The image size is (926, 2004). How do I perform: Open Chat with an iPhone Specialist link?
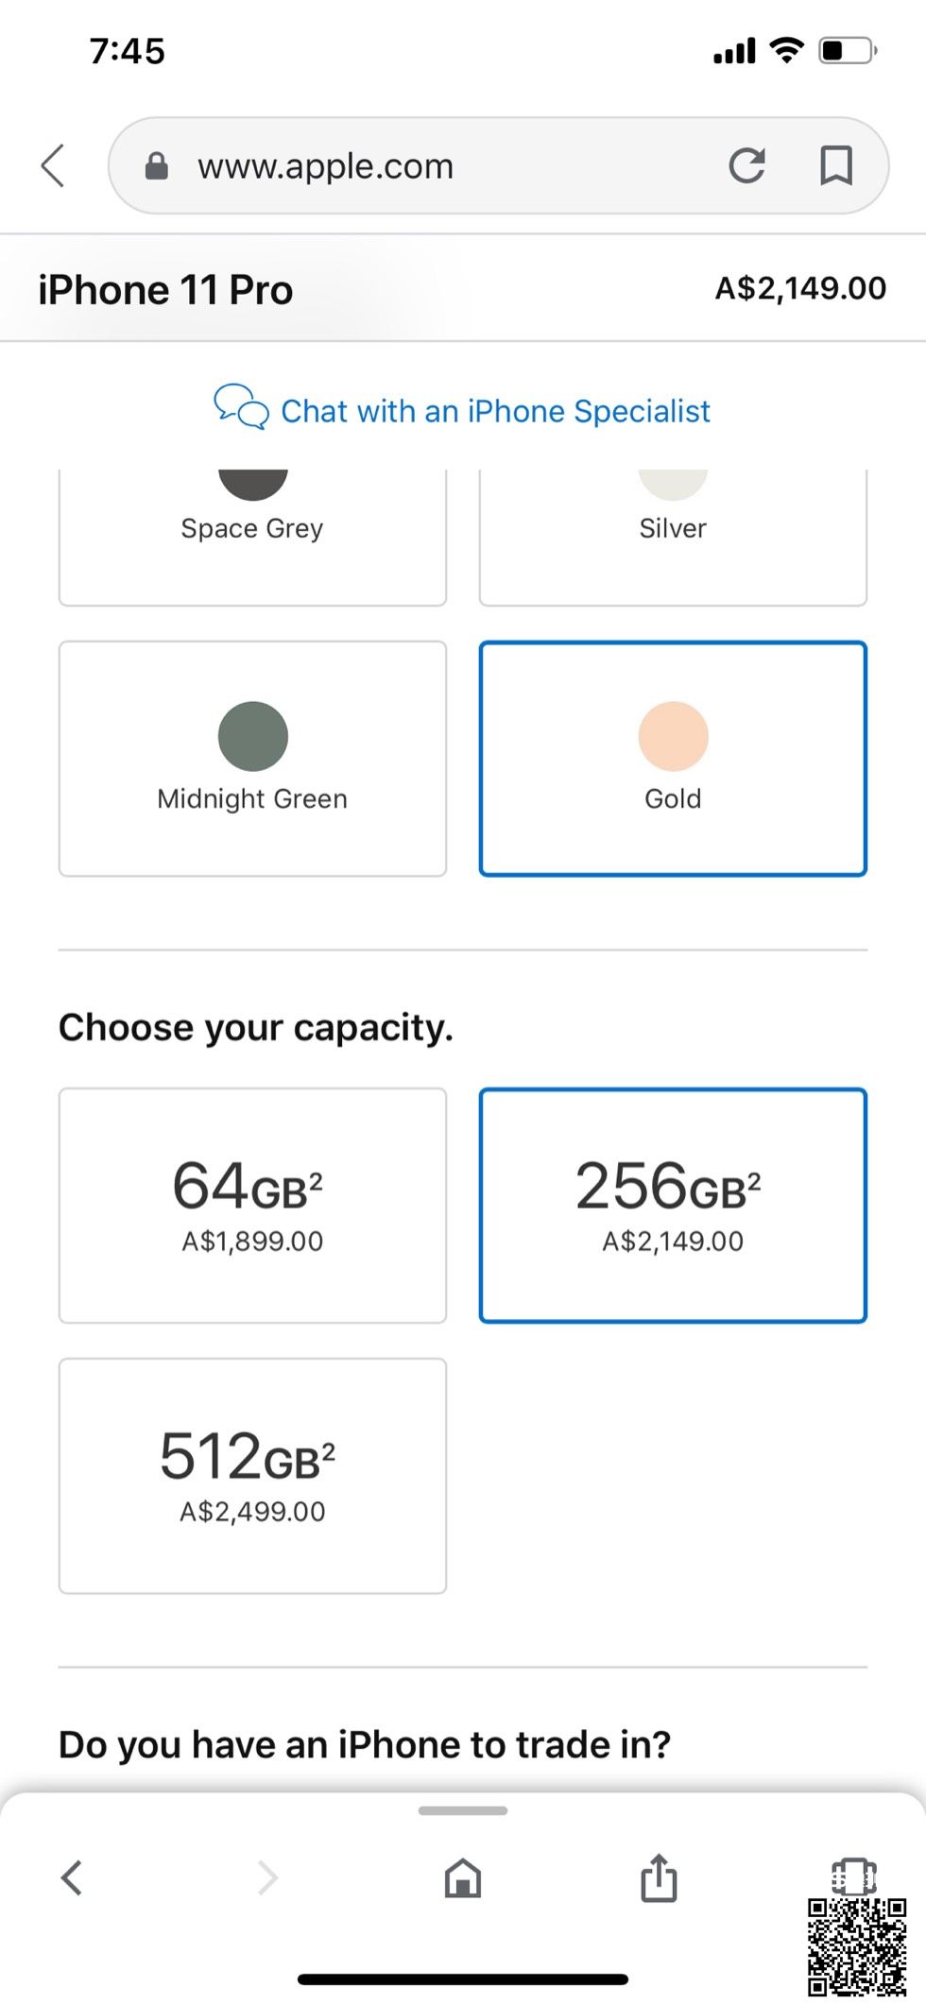pos(495,411)
